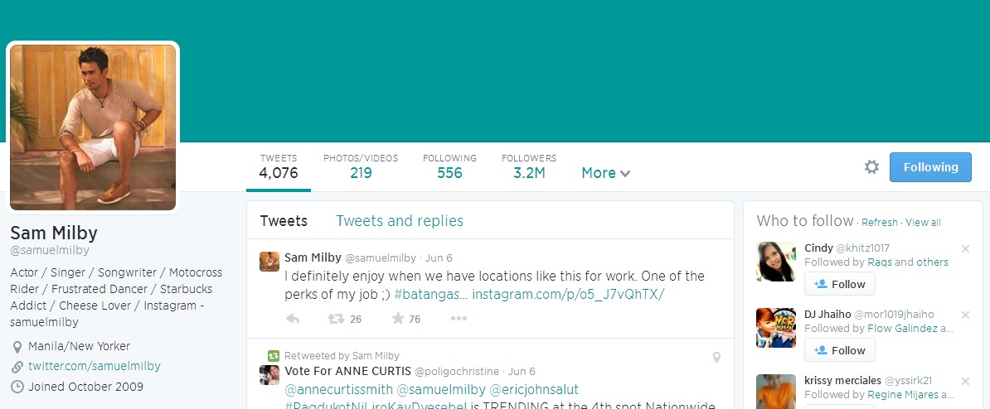
Task: Click the location pin beside Manila/New Yorker
Action: coord(17,347)
